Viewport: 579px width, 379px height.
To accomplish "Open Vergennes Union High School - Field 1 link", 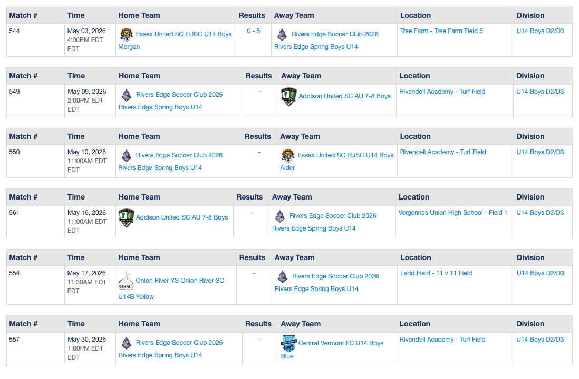I will click(453, 213).
